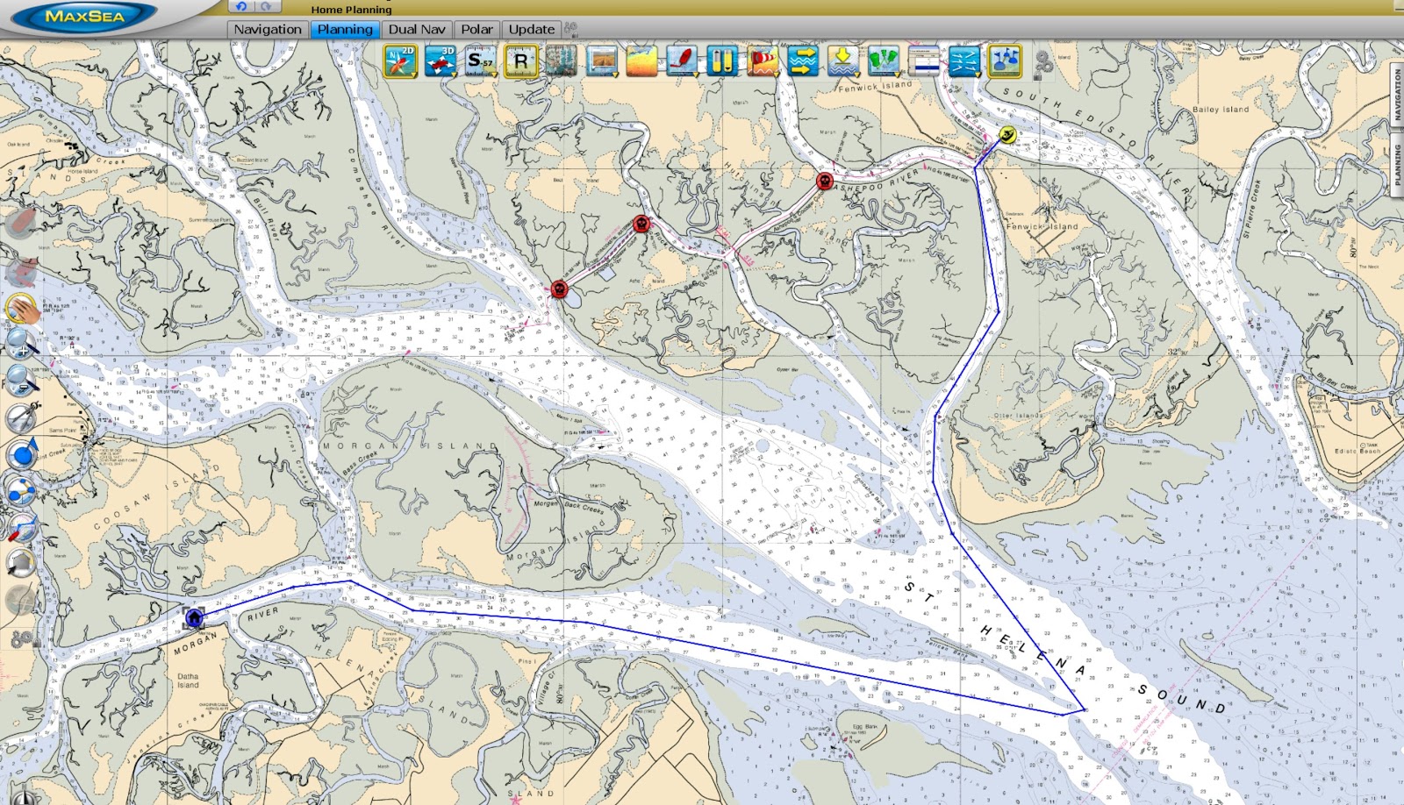
Task: Select the greyed-out boat tool below it
Action: (21, 271)
